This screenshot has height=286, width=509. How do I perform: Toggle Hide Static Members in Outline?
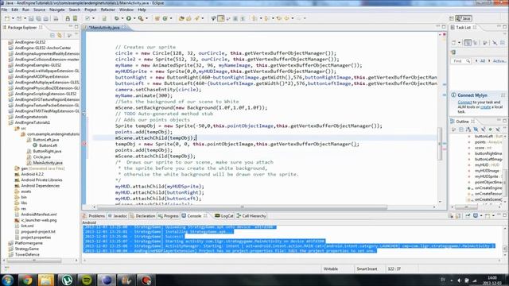click(x=483, y=129)
